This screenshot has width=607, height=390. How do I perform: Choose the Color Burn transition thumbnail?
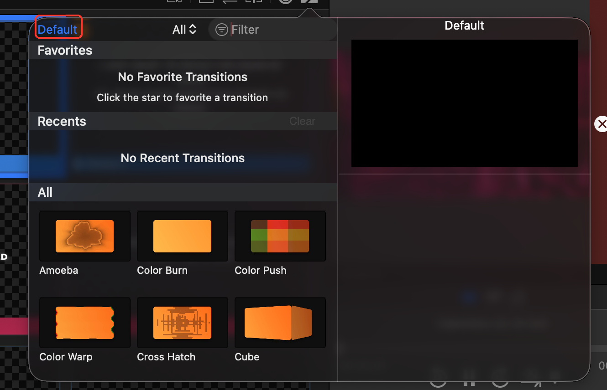(183, 236)
